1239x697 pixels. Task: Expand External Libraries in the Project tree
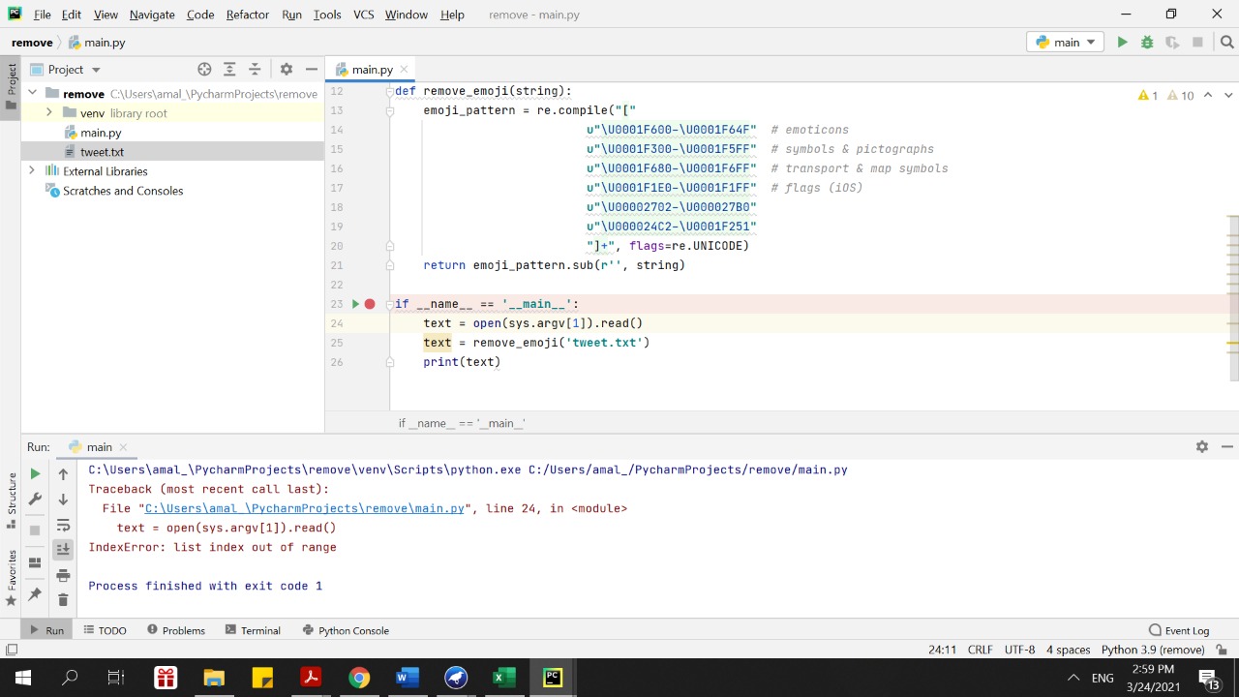32,171
